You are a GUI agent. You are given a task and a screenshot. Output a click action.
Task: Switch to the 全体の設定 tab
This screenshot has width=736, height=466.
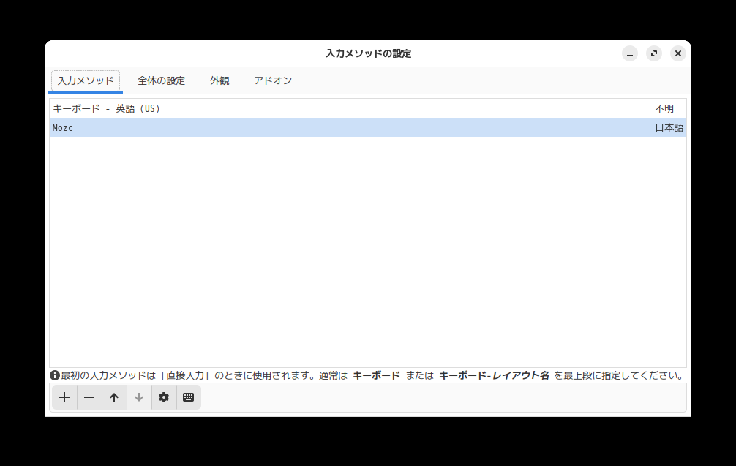pyautogui.click(x=160, y=80)
